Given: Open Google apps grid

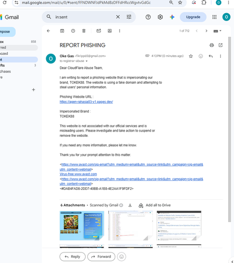Looking at the screenshot, I should (x=214, y=17).
